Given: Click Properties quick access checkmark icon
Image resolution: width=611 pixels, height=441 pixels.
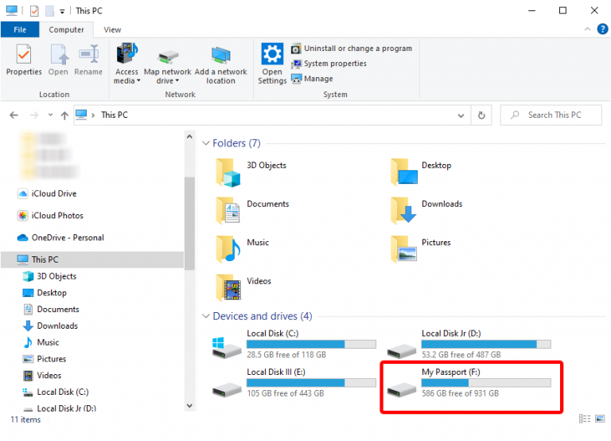Looking at the screenshot, I should click(34, 11).
